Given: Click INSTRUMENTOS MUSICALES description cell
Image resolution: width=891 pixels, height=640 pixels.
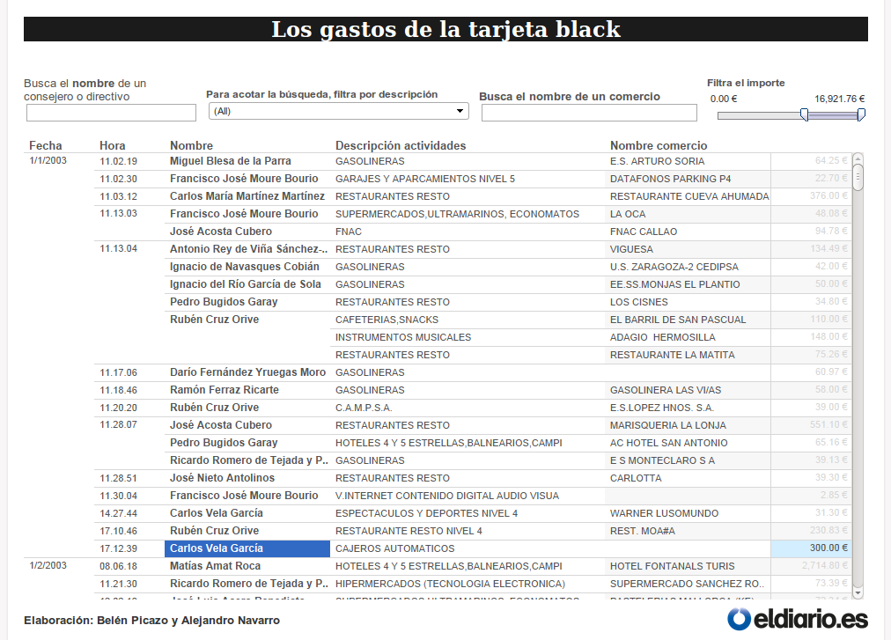Looking at the screenshot, I should [403, 337].
